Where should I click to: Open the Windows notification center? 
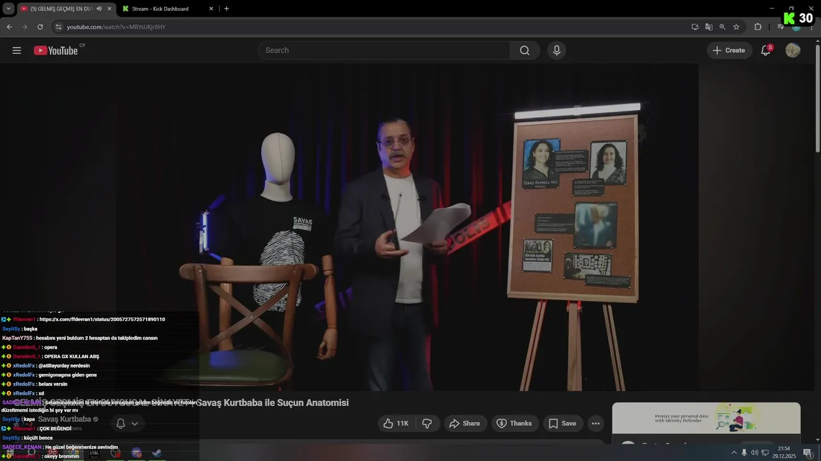coord(808,453)
